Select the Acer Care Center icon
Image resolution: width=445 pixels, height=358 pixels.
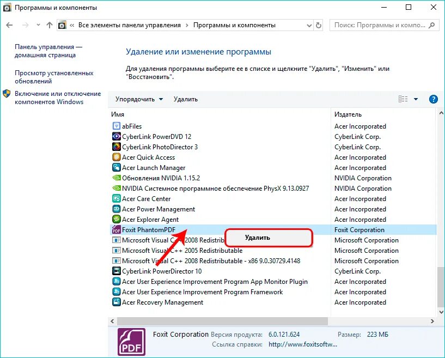117,199
